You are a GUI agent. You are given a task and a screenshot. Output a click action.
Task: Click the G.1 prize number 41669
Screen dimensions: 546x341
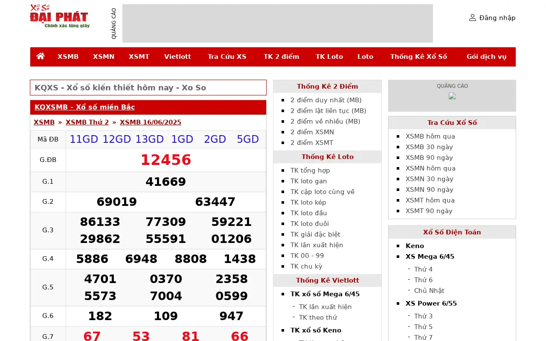click(x=166, y=182)
